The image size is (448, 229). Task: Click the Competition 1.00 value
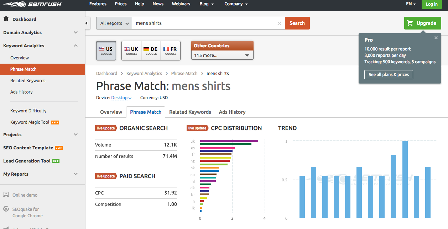click(x=172, y=204)
